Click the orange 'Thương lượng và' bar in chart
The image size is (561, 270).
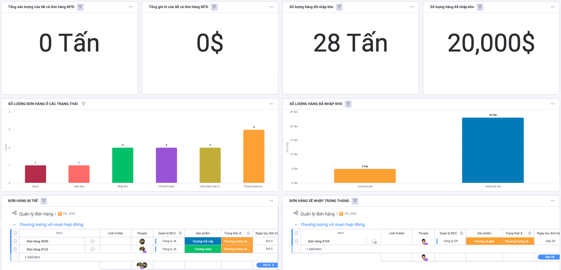(254, 156)
